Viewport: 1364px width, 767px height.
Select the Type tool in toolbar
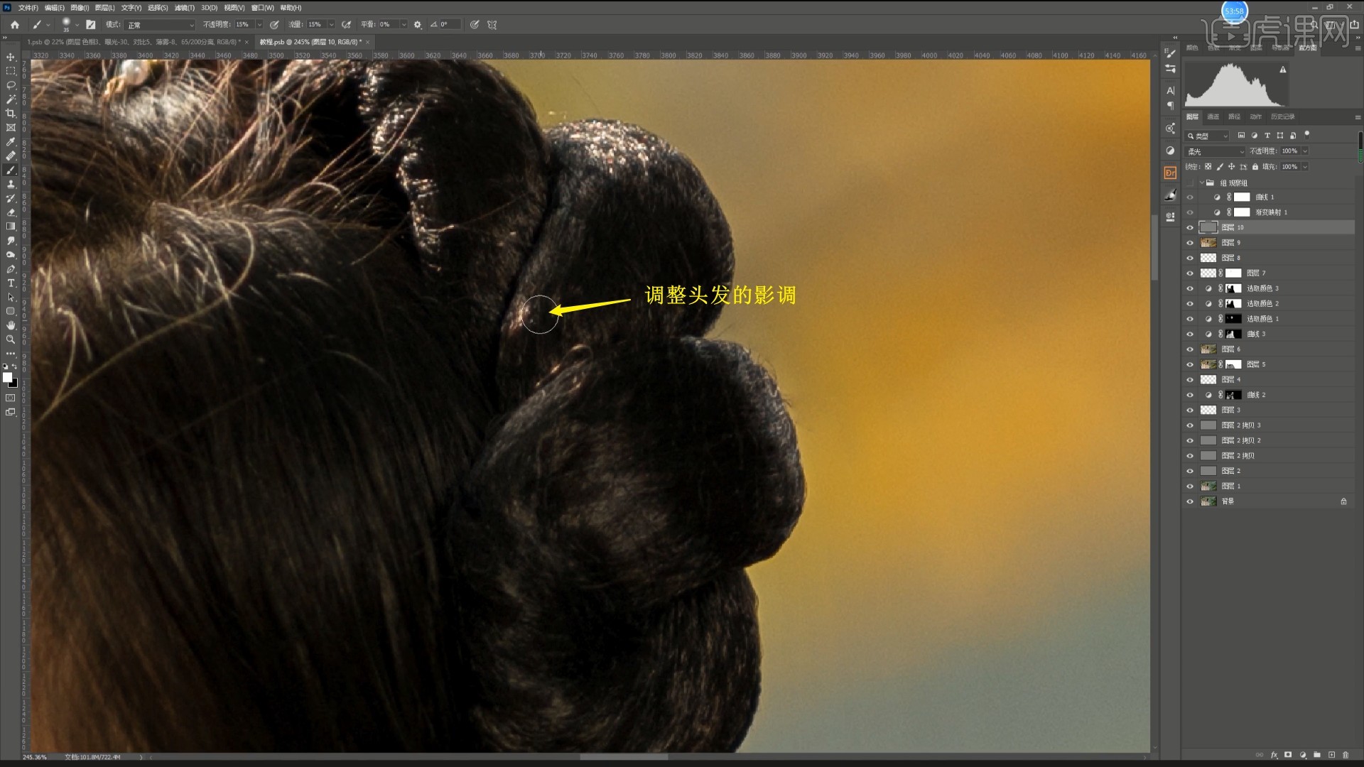pos(11,283)
